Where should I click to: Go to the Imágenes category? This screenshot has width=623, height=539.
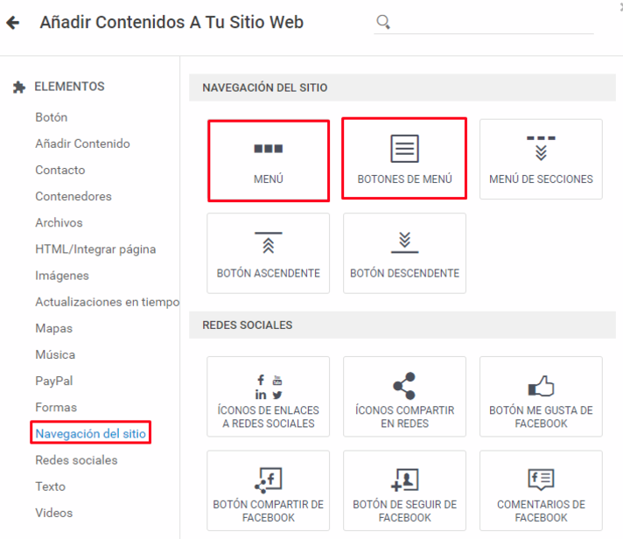[62, 276]
